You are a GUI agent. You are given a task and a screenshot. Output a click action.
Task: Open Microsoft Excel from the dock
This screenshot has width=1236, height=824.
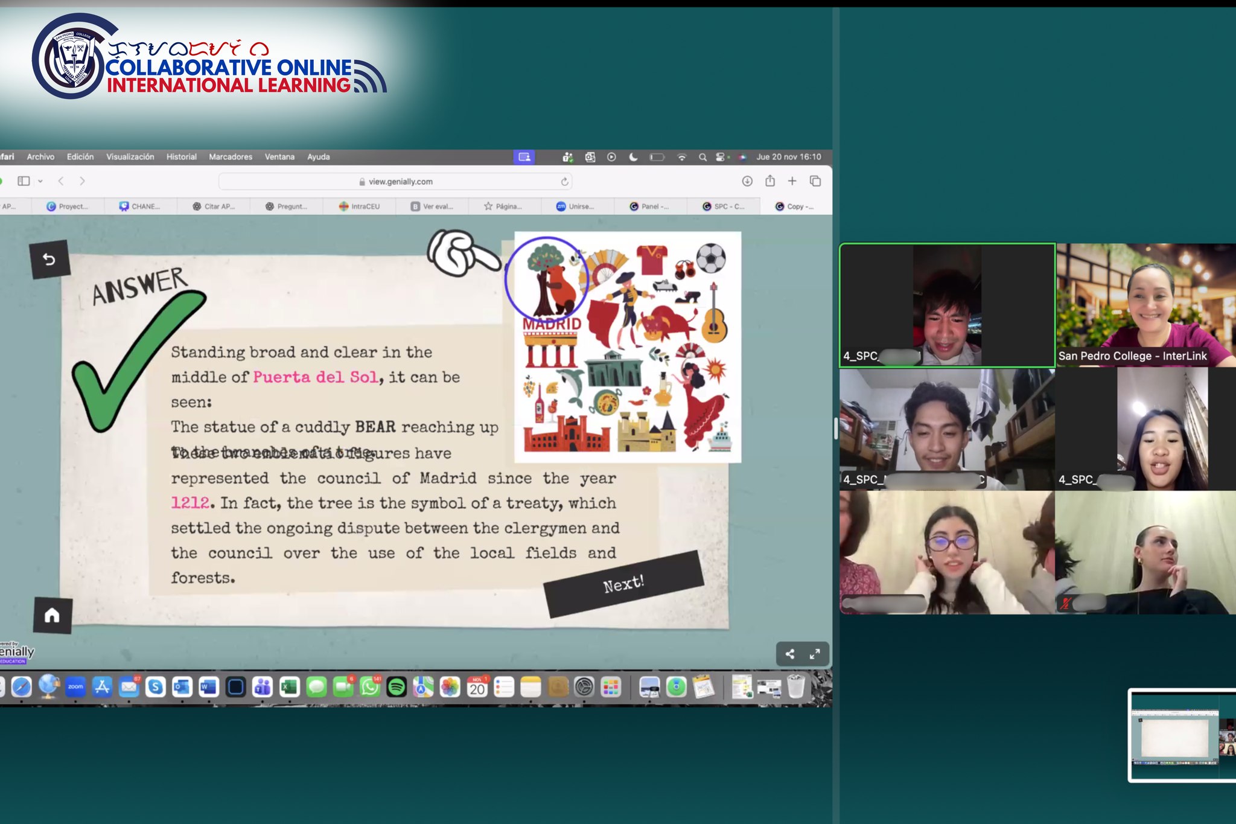(x=290, y=687)
